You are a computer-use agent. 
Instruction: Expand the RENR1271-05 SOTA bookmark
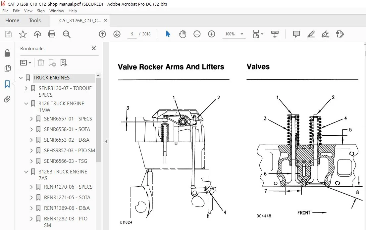click(31, 198)
